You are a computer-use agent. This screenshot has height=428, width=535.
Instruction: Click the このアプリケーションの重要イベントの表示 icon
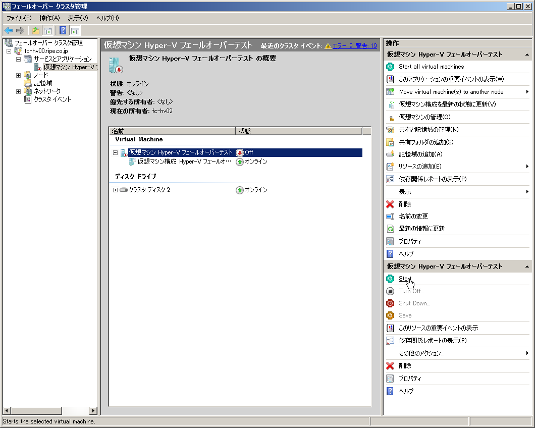pos(390,79)
